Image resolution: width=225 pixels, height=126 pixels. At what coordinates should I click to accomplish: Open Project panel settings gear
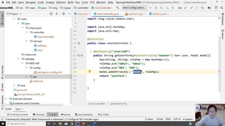(x=64, y=14)
